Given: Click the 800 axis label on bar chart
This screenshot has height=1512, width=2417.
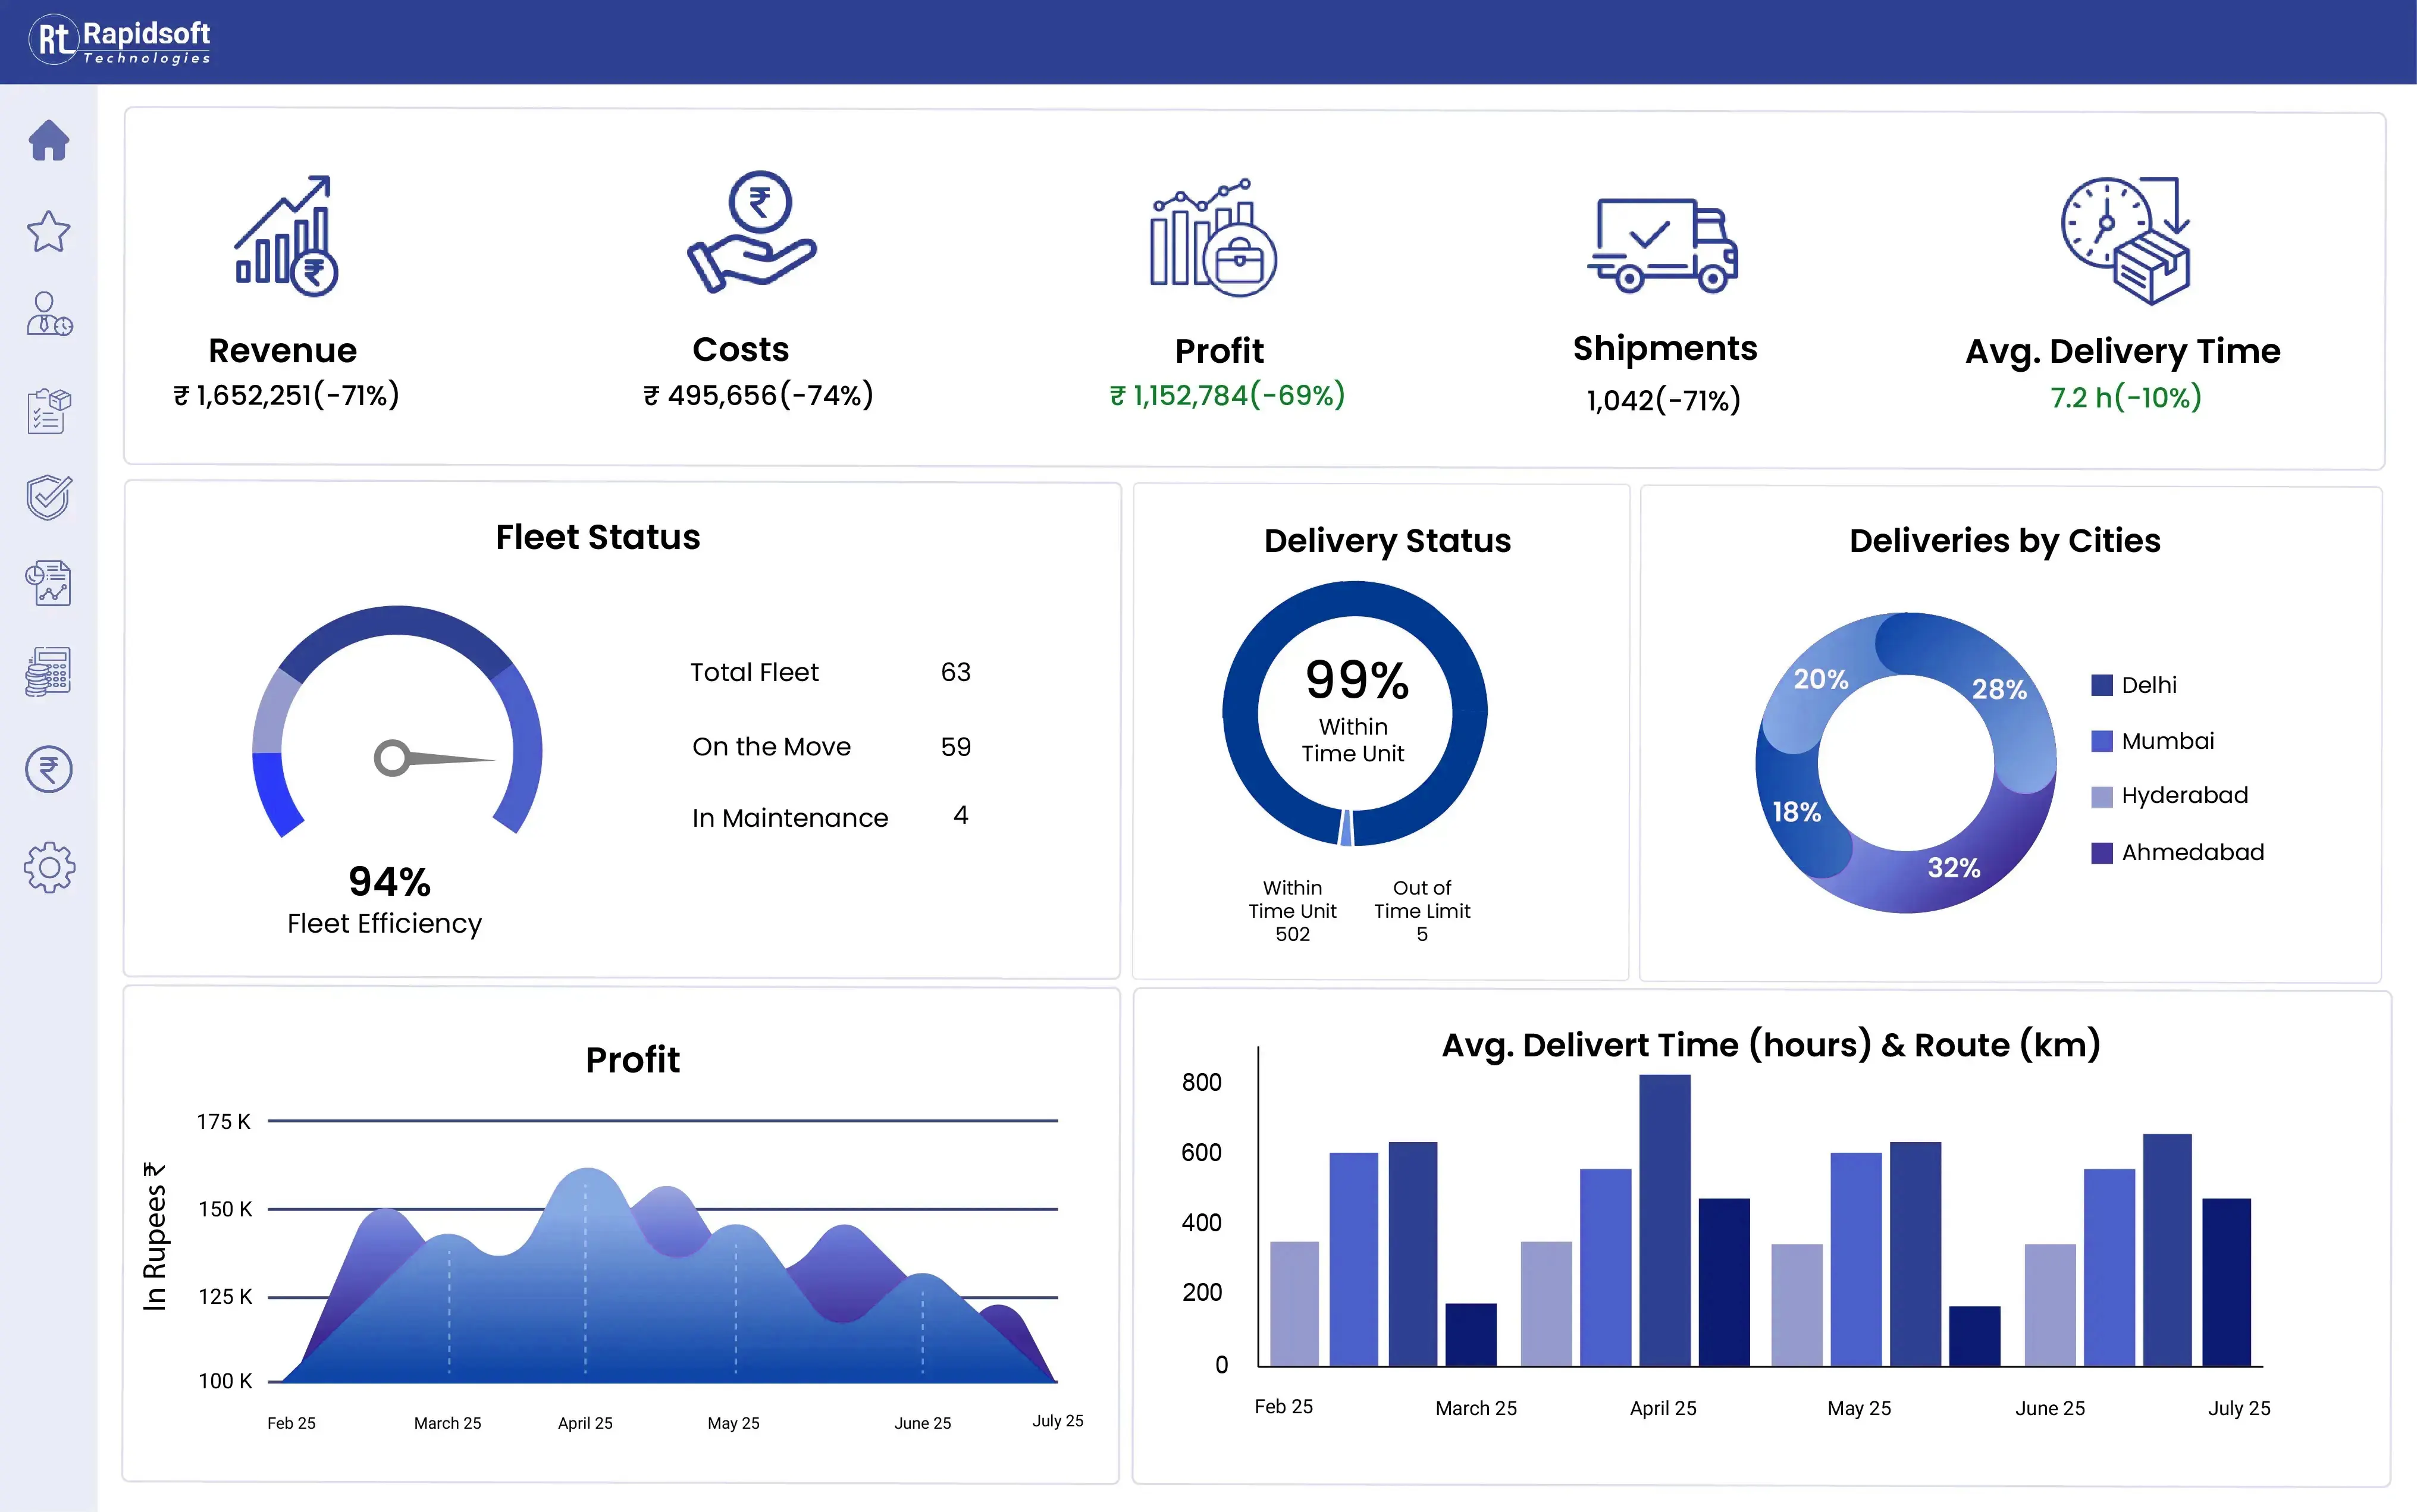Looking at the screenshot, I should pyautogui.click(x=1201, y=1083).
